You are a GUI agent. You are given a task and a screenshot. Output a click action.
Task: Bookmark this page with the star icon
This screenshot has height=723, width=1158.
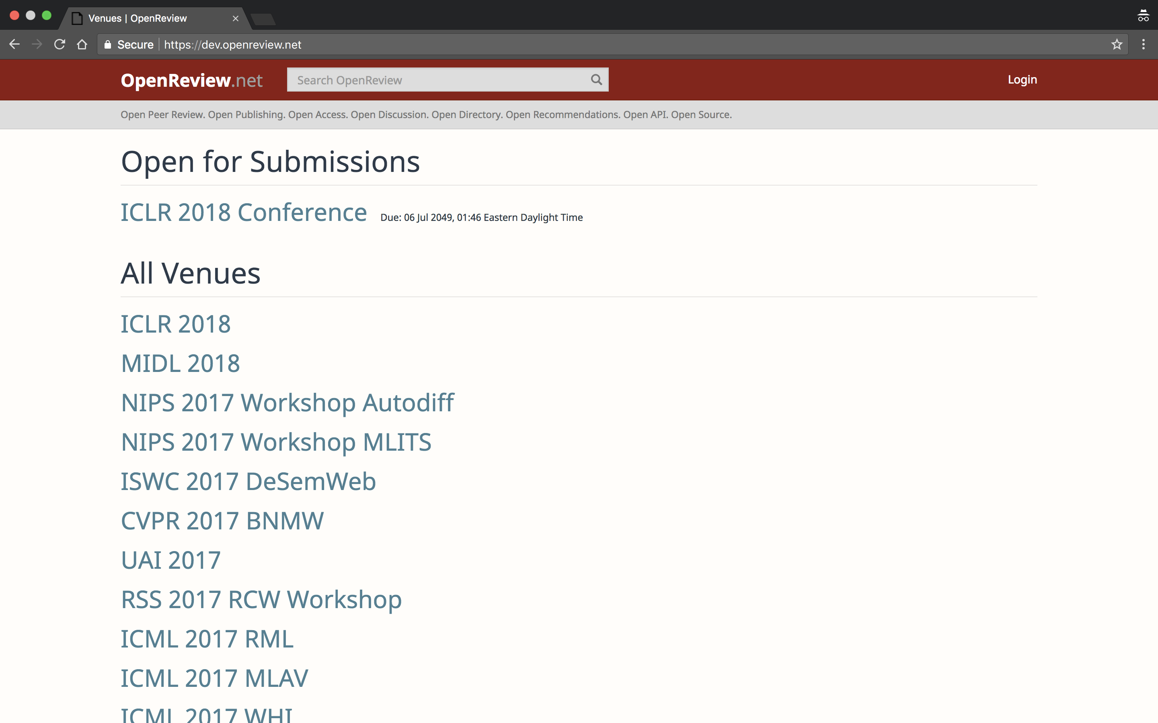1117,45
